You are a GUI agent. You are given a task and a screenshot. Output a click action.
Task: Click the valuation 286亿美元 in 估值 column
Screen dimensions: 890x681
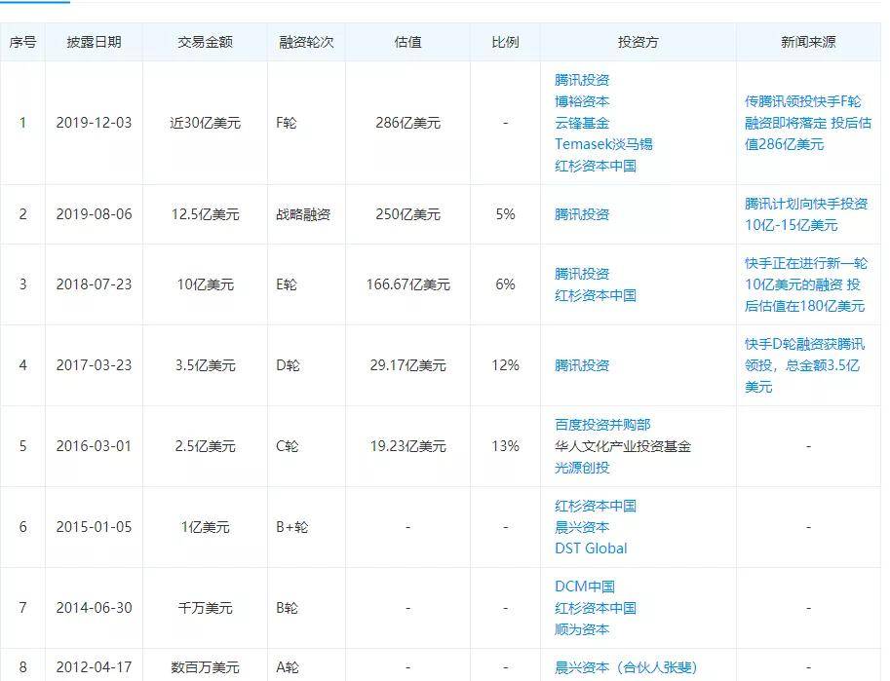click(x=408, y=123)
